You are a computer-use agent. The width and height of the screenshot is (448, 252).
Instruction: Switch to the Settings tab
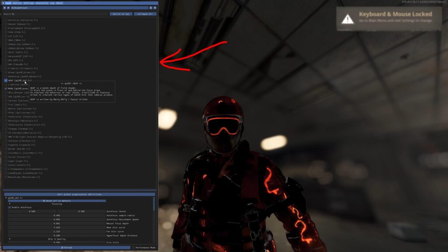click(x=28, y=3)
